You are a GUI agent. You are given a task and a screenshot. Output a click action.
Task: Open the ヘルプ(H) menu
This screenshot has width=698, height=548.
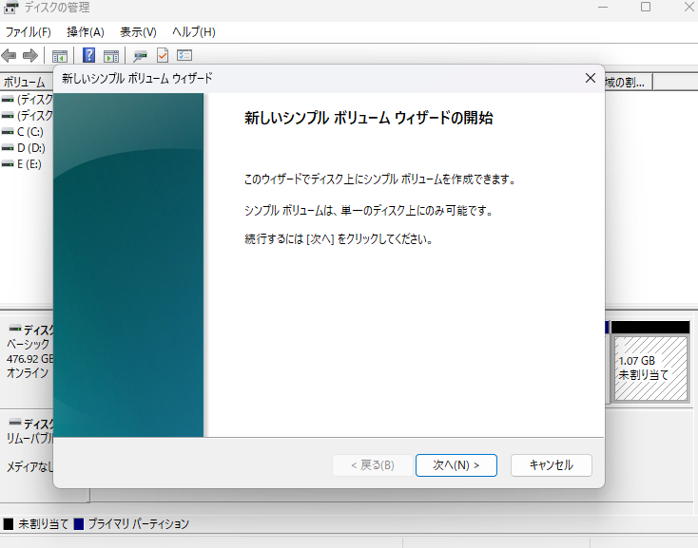click(194, 32)
